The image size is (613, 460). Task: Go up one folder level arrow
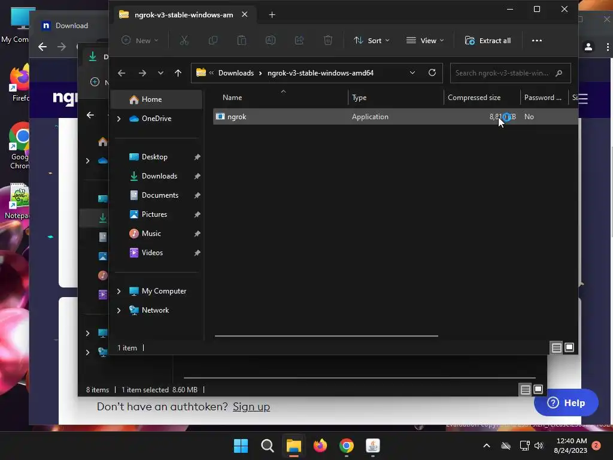(178, 72)
